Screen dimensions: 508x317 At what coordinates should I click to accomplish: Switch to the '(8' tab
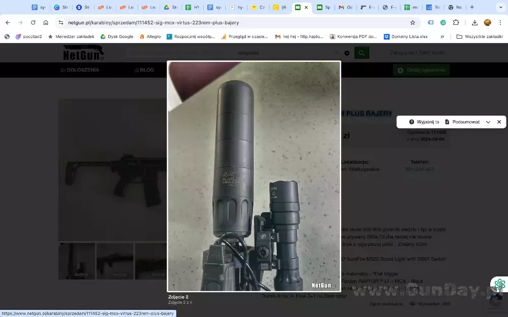[x=280, y=7]
